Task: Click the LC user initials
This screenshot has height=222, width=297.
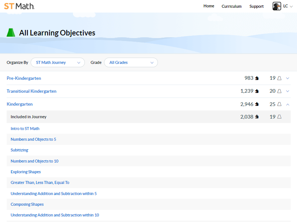Action: pos(286,6)
